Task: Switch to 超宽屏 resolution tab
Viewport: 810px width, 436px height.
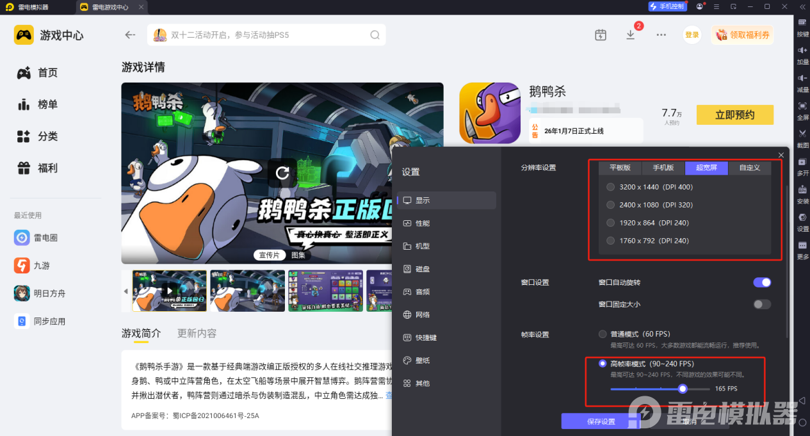Action: pyautogui.click(x=706, y=168)
